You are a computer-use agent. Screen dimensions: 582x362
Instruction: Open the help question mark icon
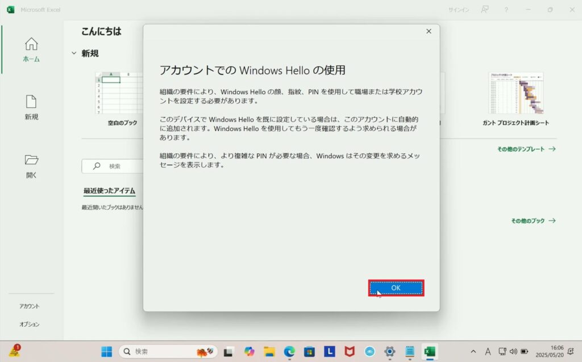click(506, 10)
